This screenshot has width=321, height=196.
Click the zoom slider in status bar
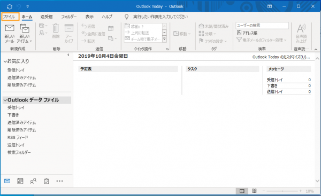pos(282,191)
